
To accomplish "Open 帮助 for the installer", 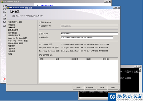I will 113,88.
